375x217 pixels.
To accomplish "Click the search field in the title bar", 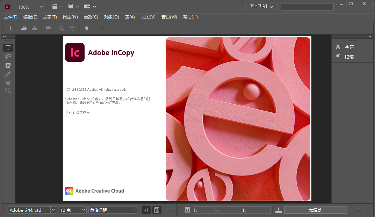I will tap(307, 7).
